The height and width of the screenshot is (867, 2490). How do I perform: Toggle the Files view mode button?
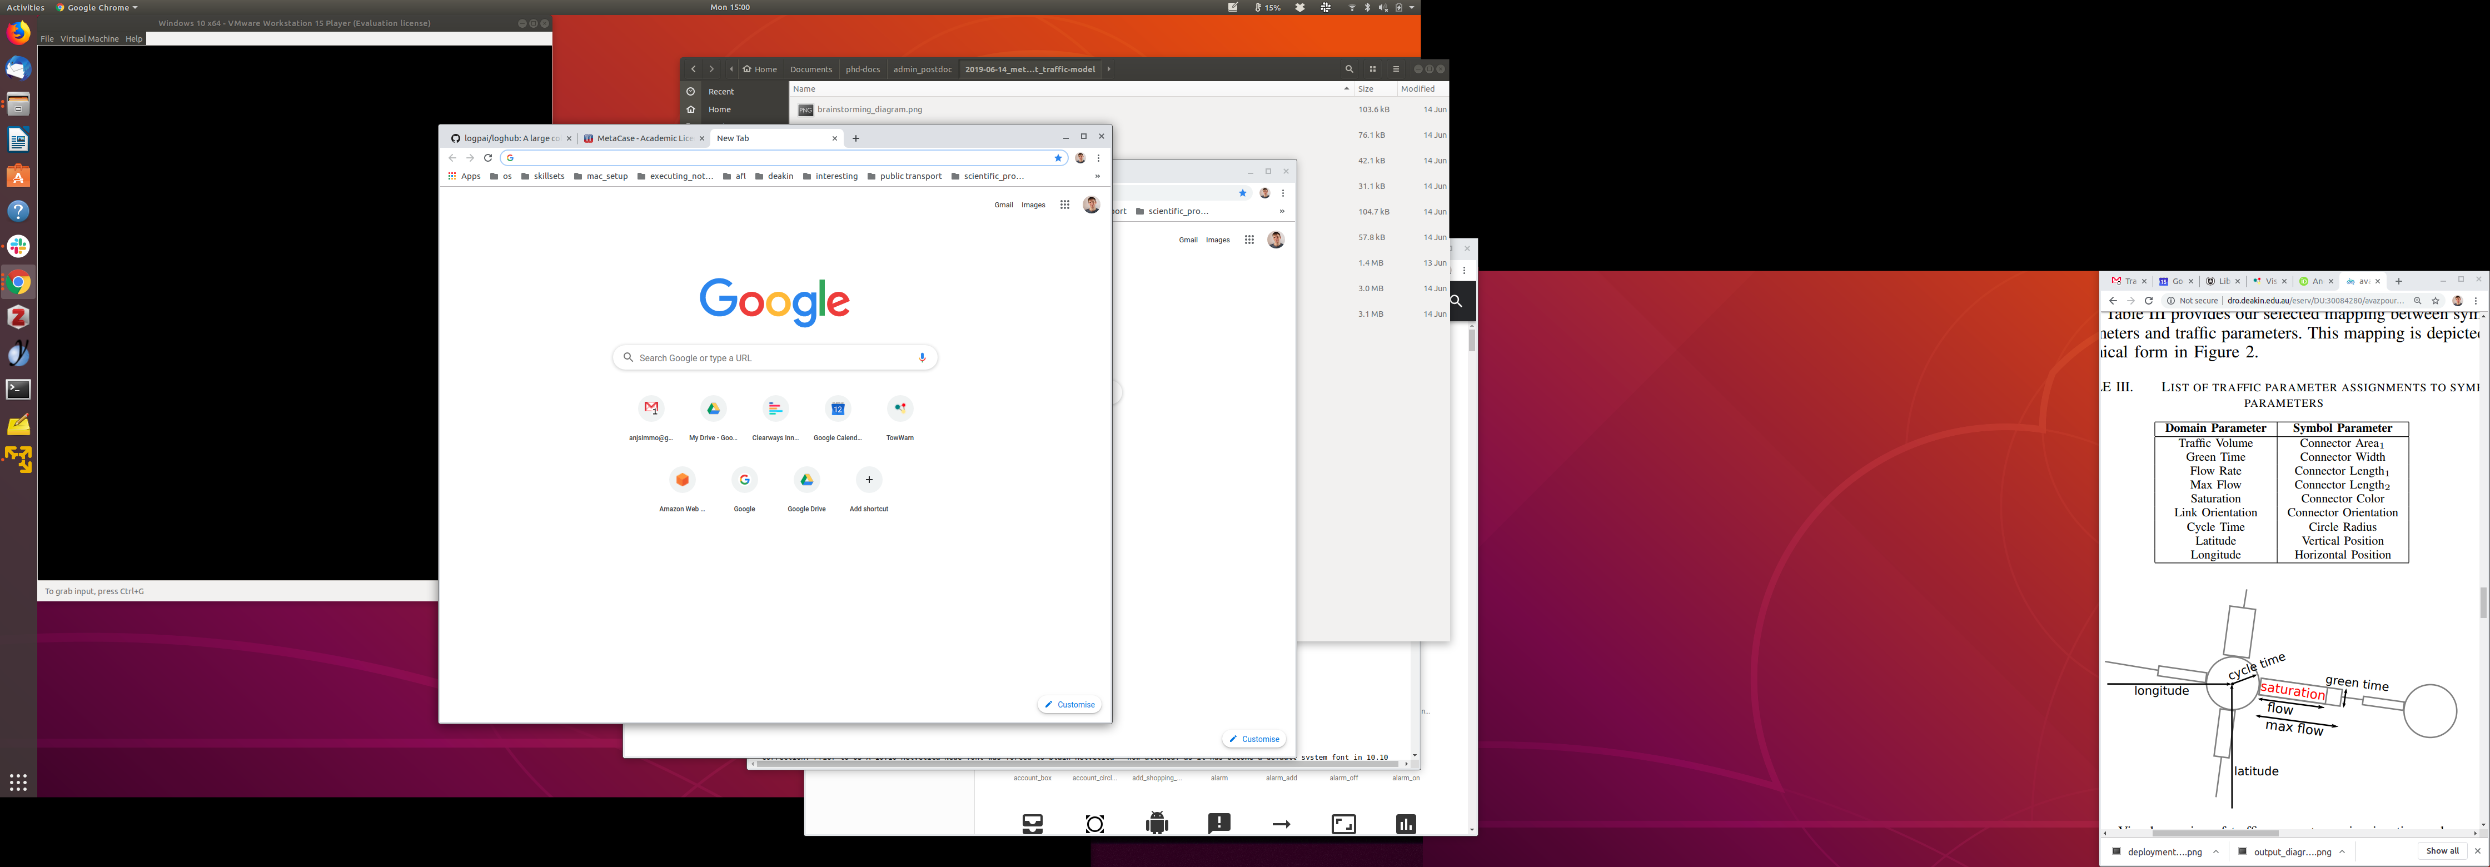tap(1373, 68)
